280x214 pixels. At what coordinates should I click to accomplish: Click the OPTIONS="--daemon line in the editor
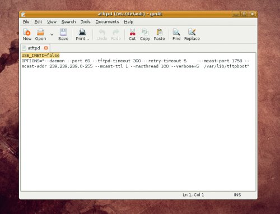[x=136, y=61]
